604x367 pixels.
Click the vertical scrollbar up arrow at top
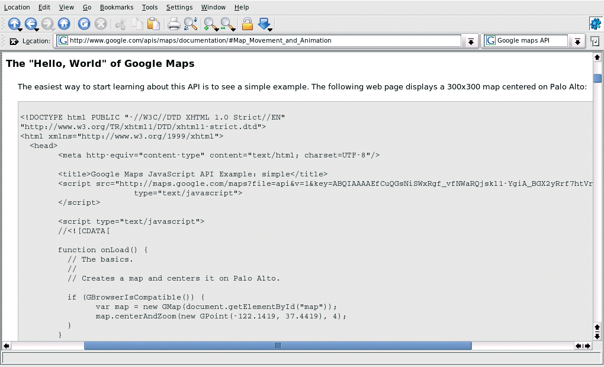(x=597, y=57)
